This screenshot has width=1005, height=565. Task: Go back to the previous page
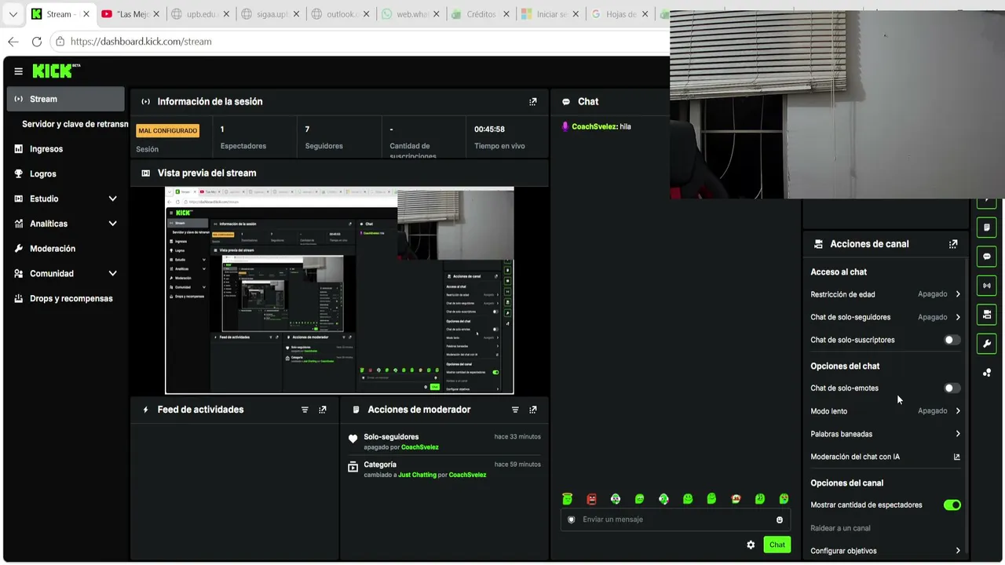13,42
